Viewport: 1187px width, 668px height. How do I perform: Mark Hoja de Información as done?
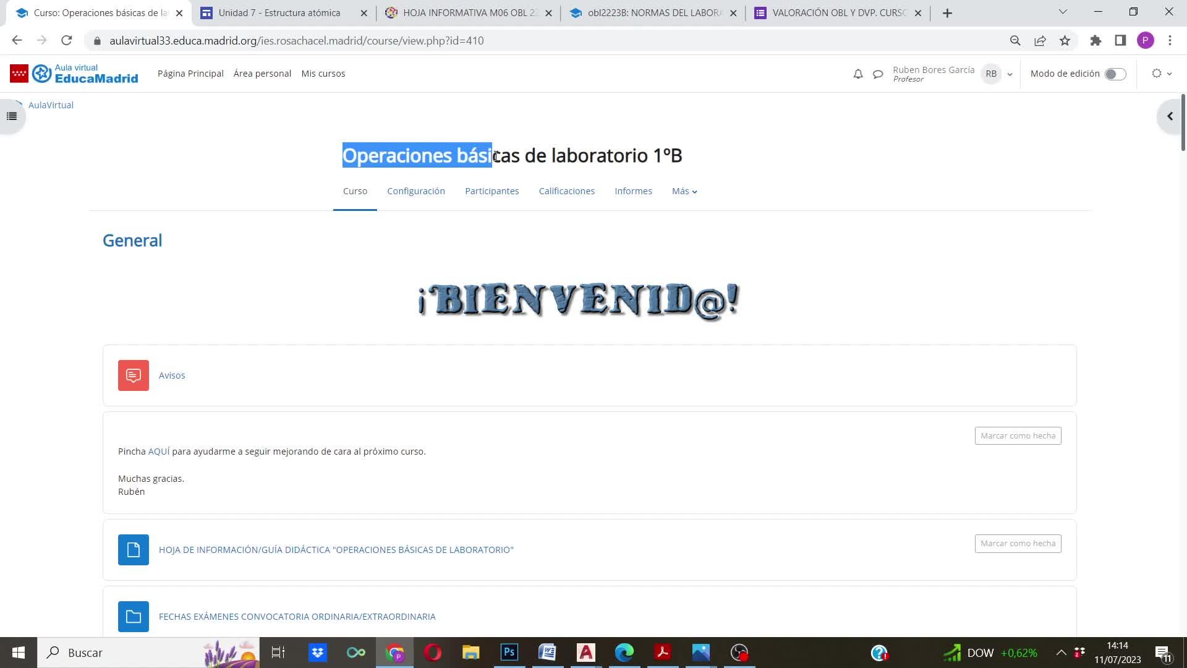coord(1018,544)
